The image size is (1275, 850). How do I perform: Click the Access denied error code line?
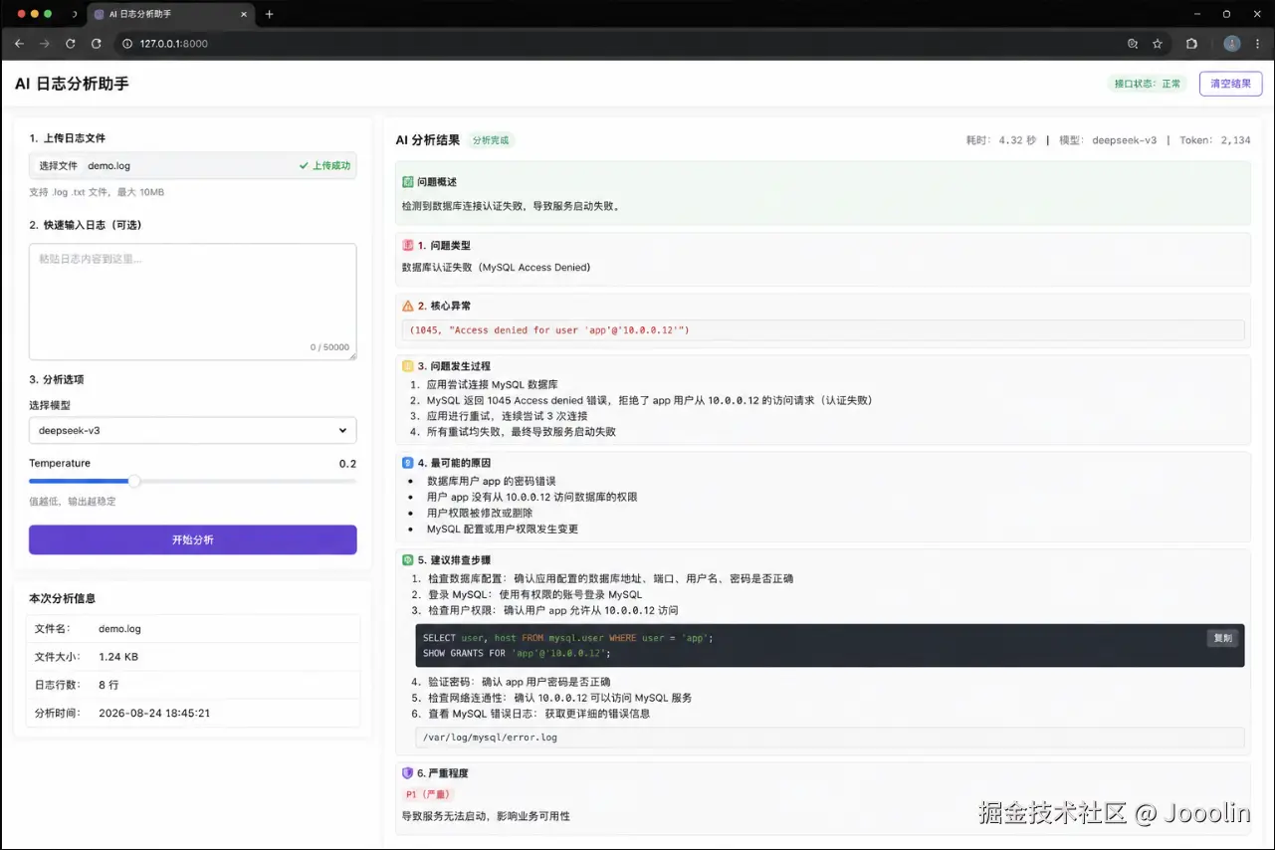point(549,329)
